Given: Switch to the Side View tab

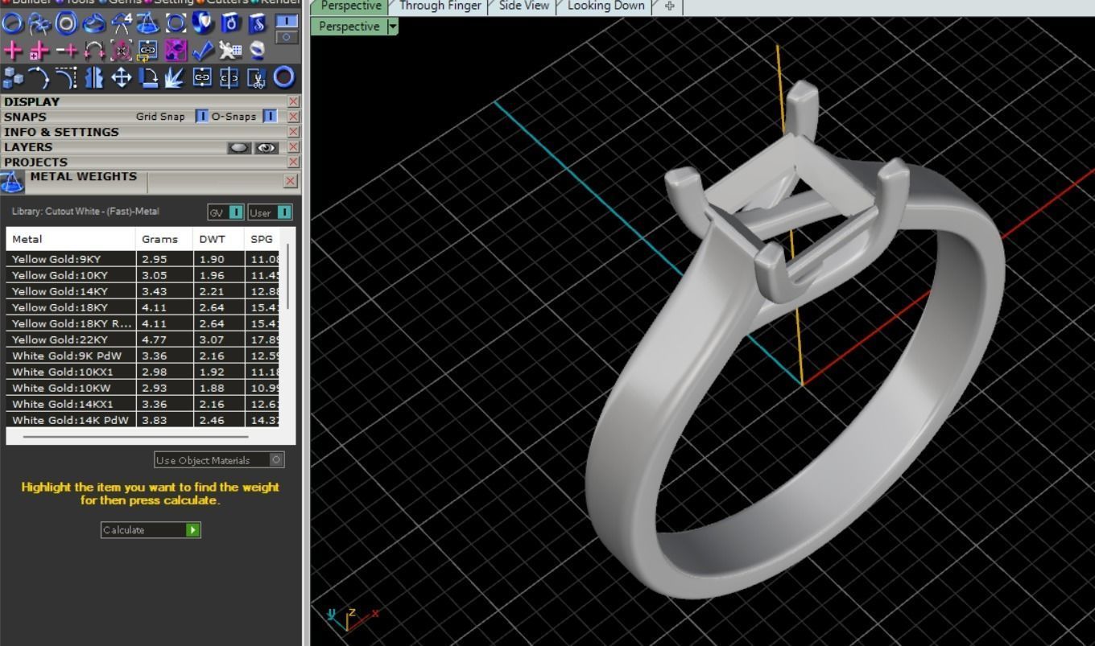Looking at the screenshot, I should point(523,6).
